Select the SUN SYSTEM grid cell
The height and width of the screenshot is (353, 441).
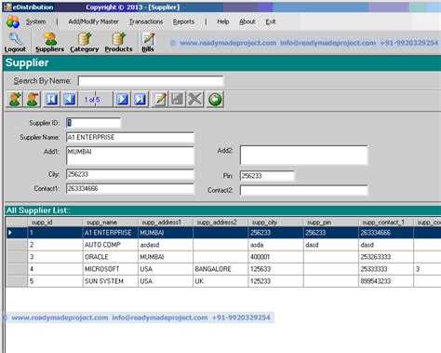pyautogui.click(x=111, y=281)
